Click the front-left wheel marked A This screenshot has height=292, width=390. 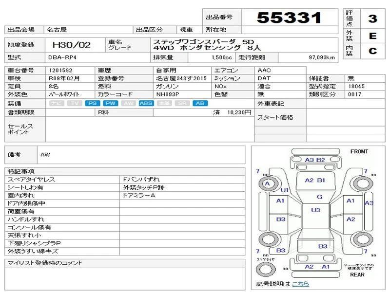(267, 183)
